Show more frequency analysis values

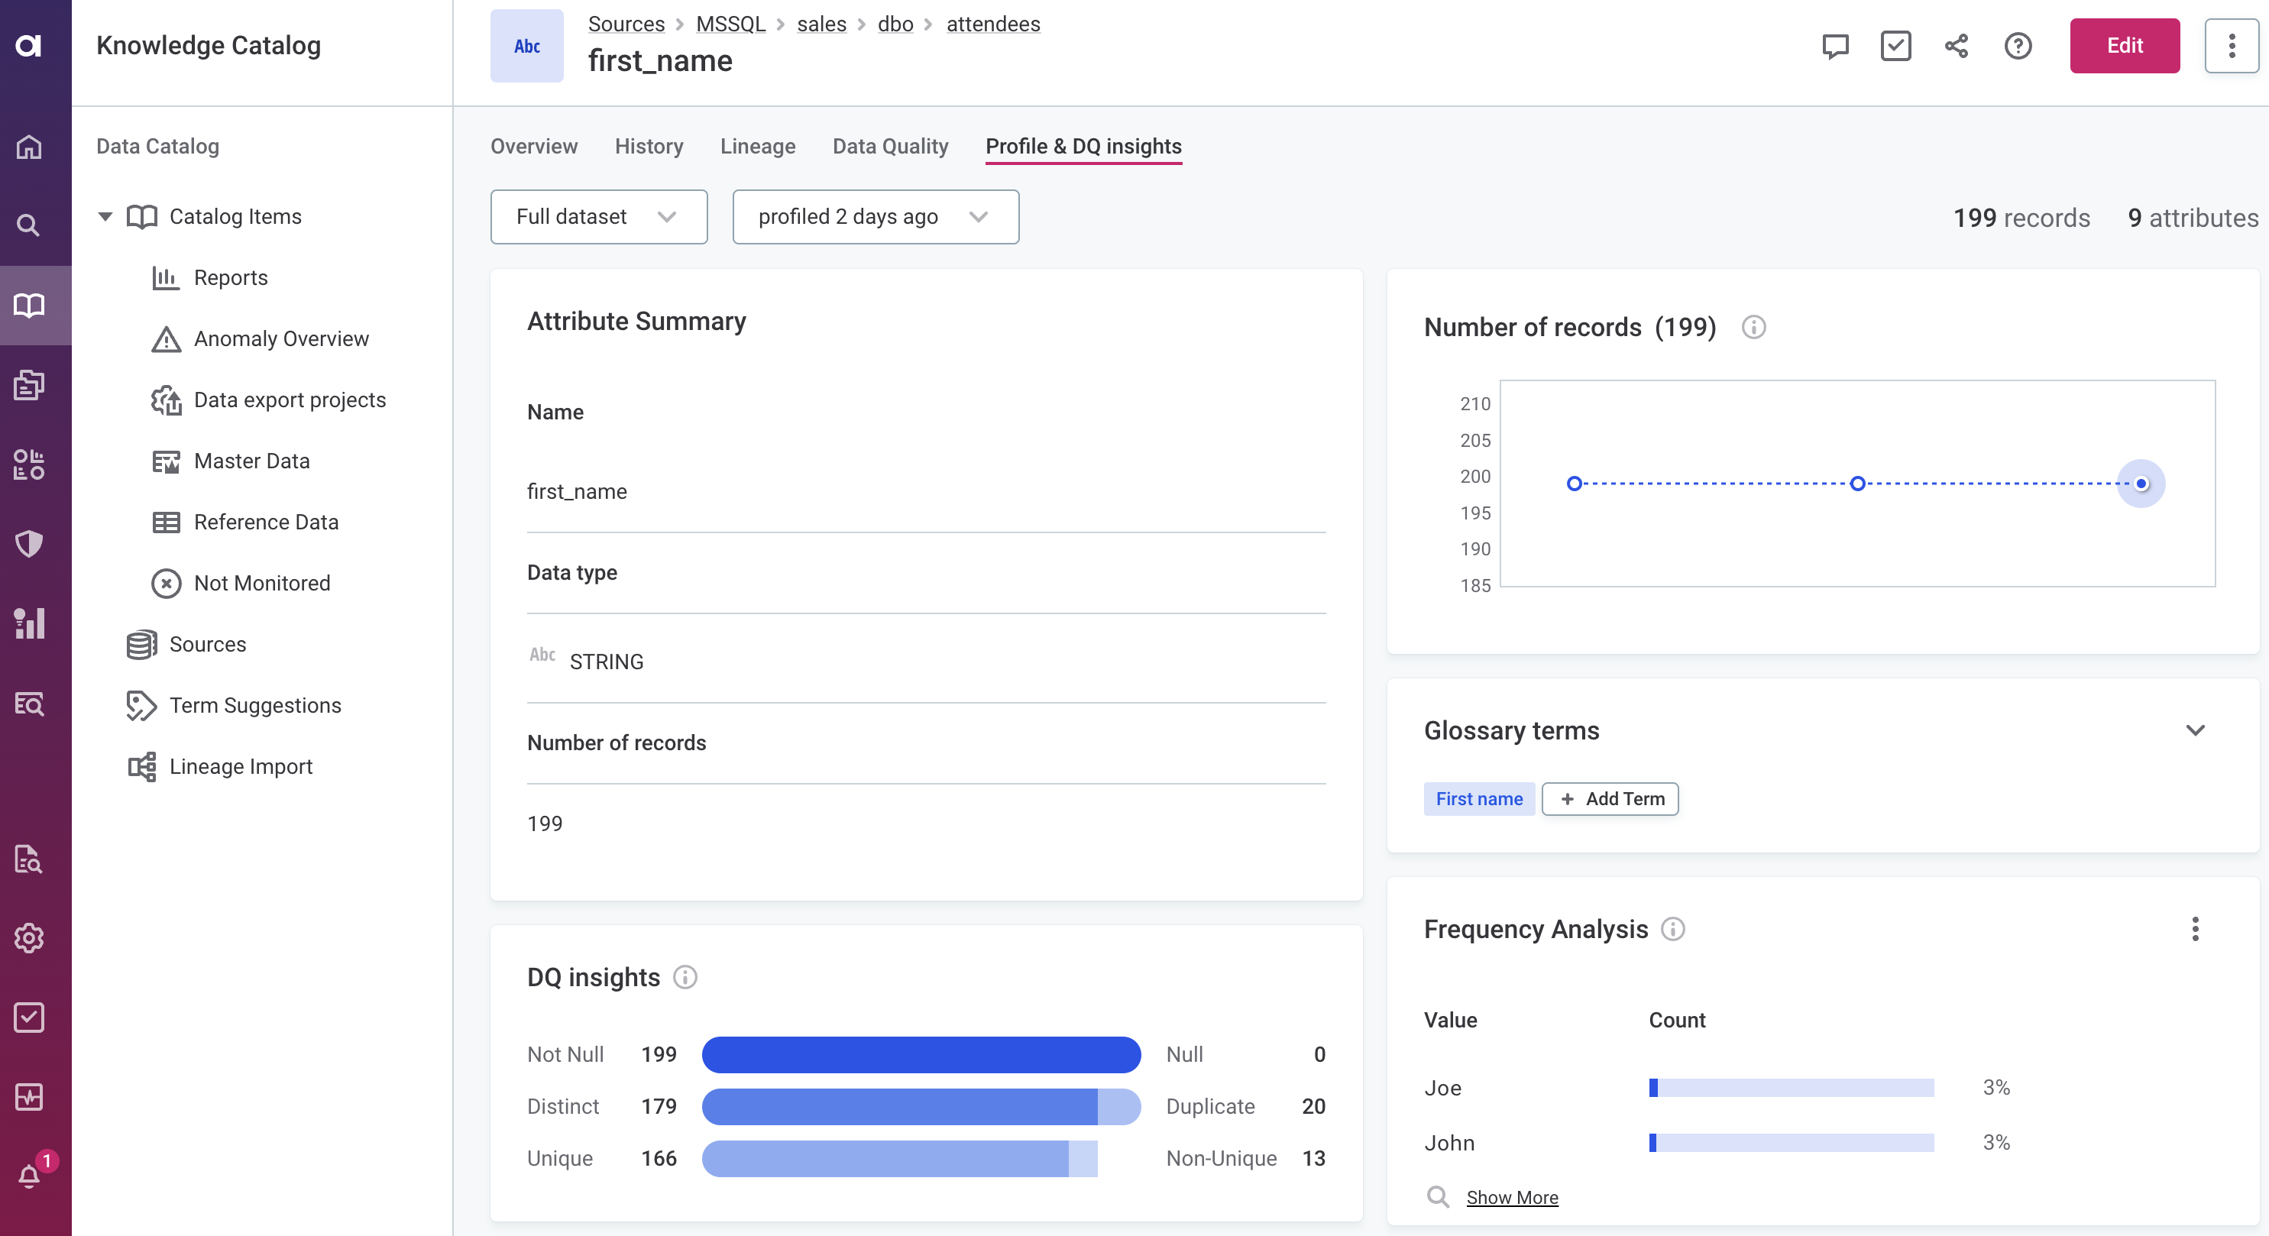click(1511, 1197)
